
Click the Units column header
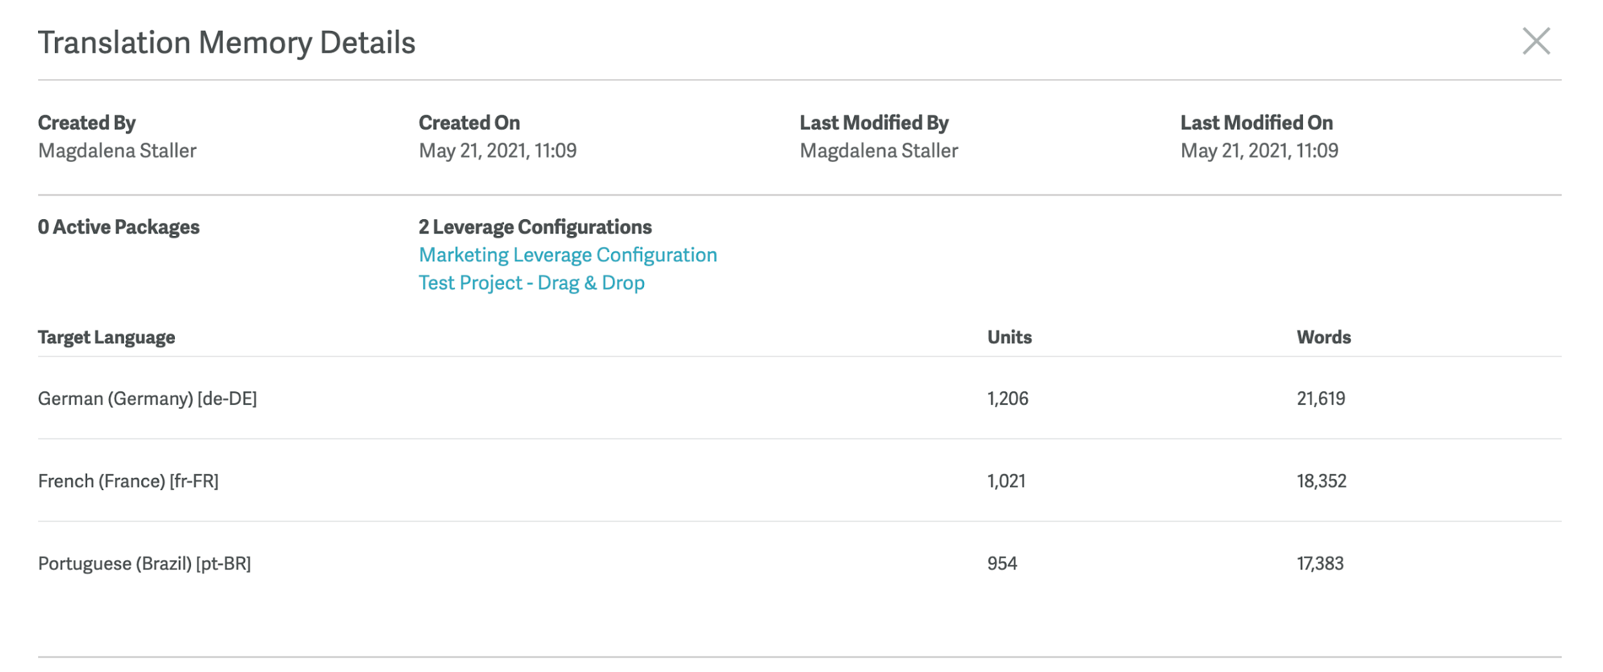pos(1009,337)
